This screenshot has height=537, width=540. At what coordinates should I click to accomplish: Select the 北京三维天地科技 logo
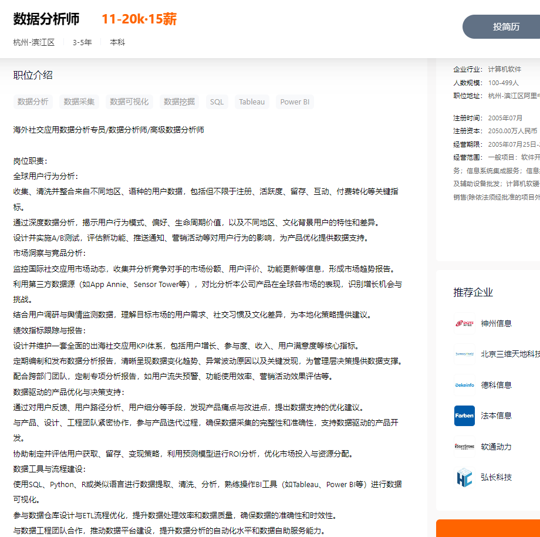pyautogui.click(x=464, y=354)
